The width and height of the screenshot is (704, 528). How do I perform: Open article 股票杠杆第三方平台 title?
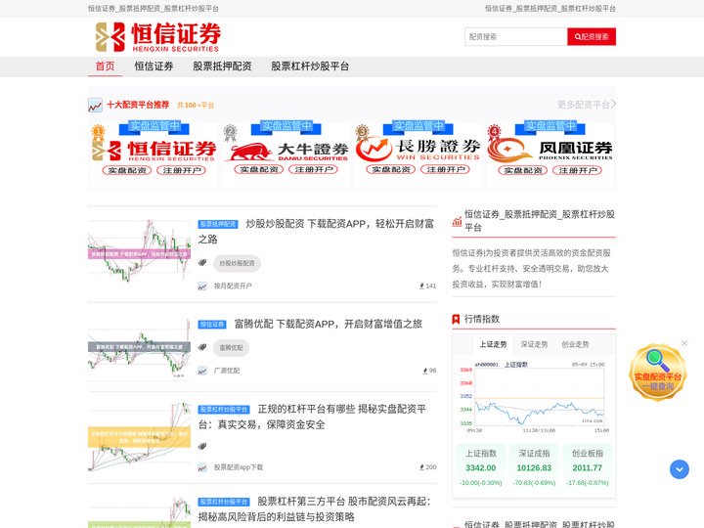point(314,509)
